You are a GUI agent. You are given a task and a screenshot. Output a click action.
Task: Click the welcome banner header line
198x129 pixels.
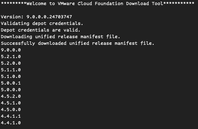(x=97, y=3)
